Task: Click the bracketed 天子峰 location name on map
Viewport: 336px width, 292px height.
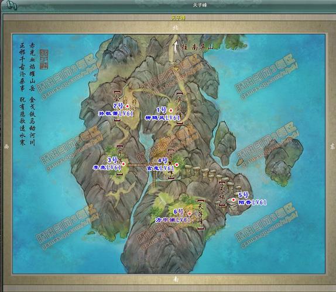Action: pos(201,215)
